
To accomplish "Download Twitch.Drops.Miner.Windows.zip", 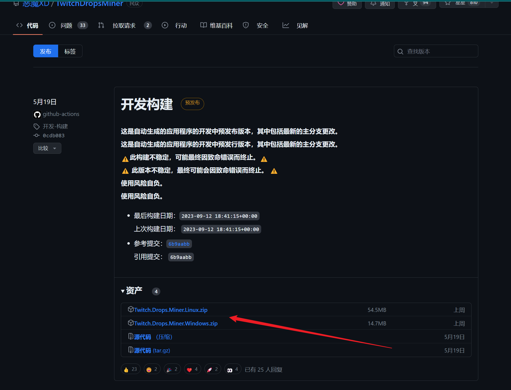I will pyautogui.click(x=176, y=323).
